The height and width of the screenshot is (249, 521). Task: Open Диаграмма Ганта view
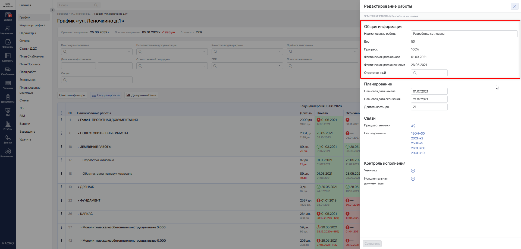tap(141, 95)
